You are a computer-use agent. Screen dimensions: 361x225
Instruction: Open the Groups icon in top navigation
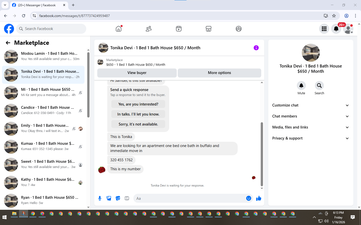click(239, 29)
